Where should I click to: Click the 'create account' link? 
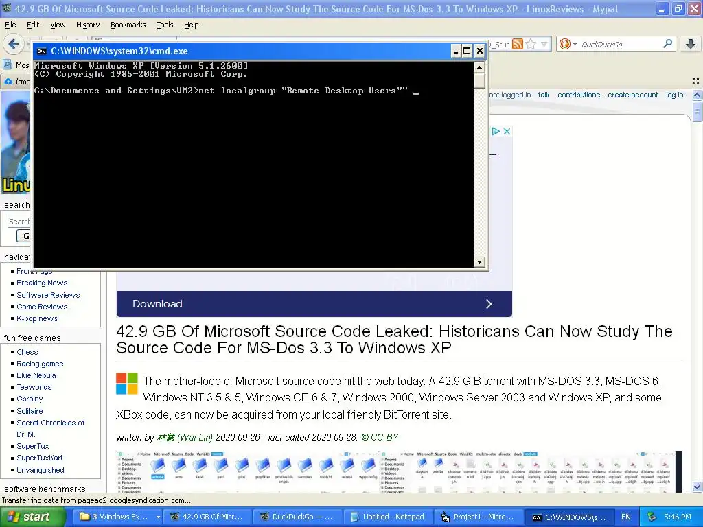click(x=632, y=95)
